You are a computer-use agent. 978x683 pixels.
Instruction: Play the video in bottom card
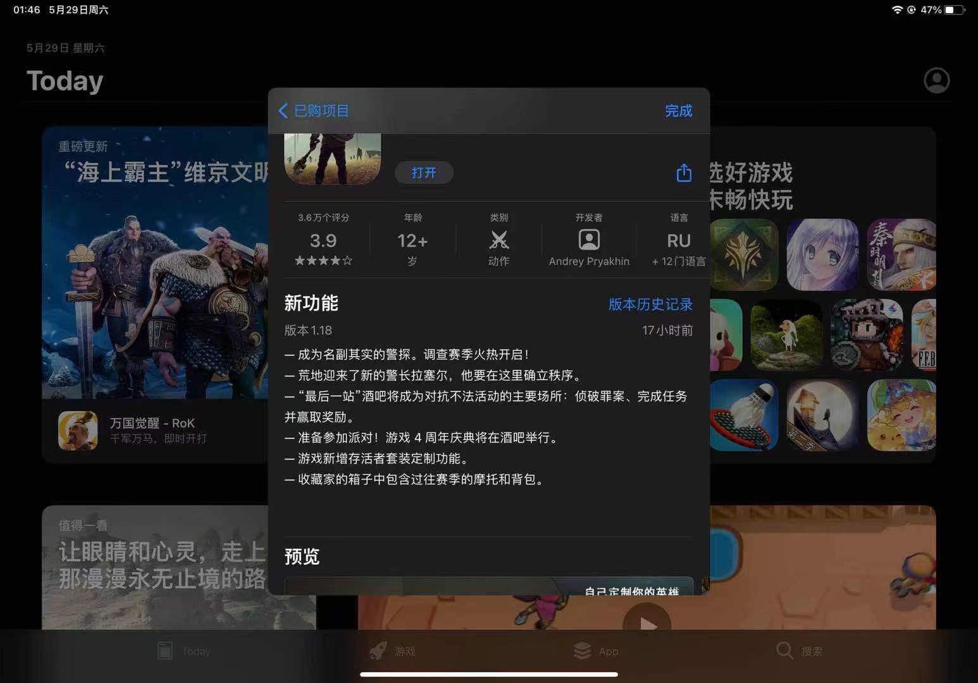(647, 623)
